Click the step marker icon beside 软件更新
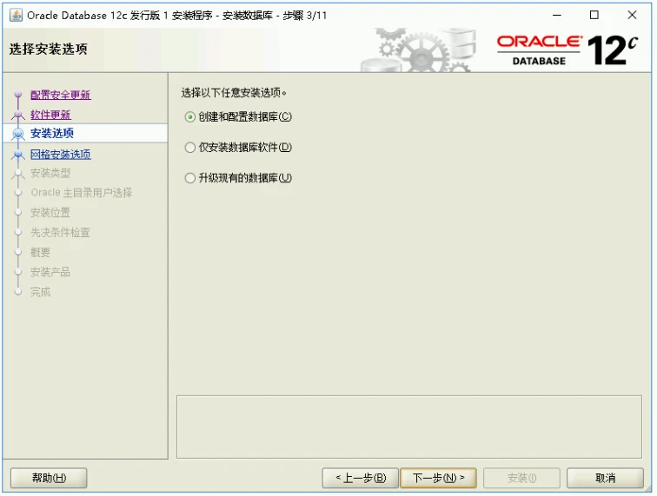The height and width of the screenshot is (496, 657). click(x=18, y=115)
